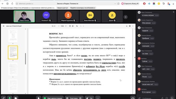
Task: Select Полина П. participant tile
Action: pyautogui.click(x=46, y=16)
